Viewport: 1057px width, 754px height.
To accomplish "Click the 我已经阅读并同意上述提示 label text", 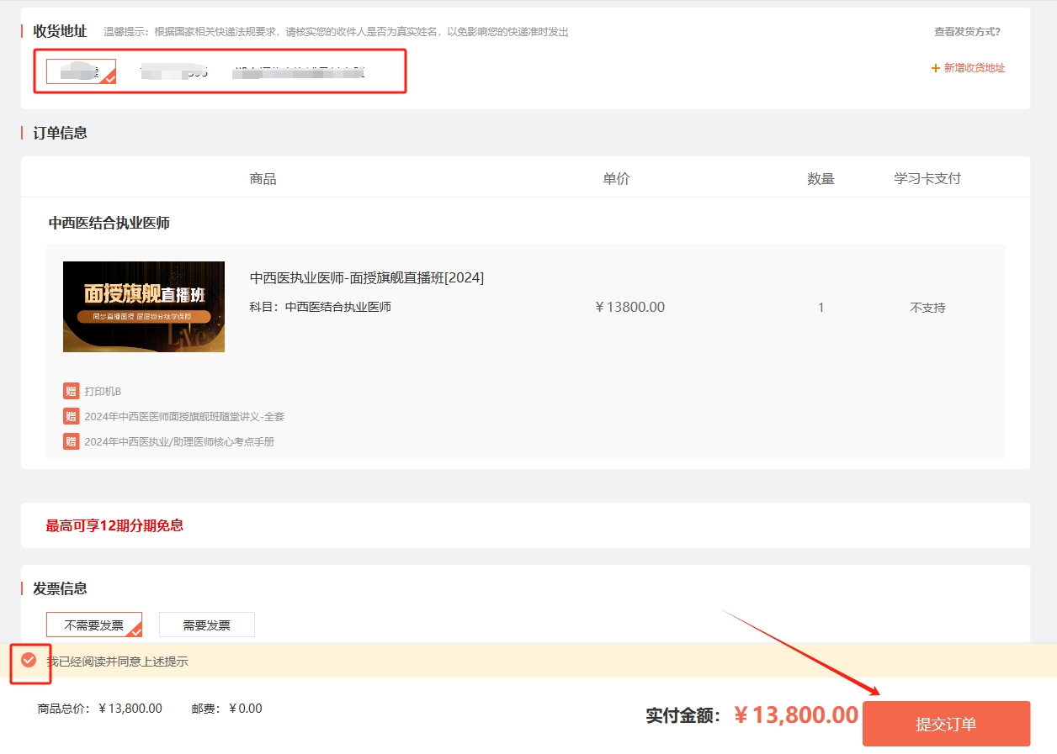I will point(117,662).
